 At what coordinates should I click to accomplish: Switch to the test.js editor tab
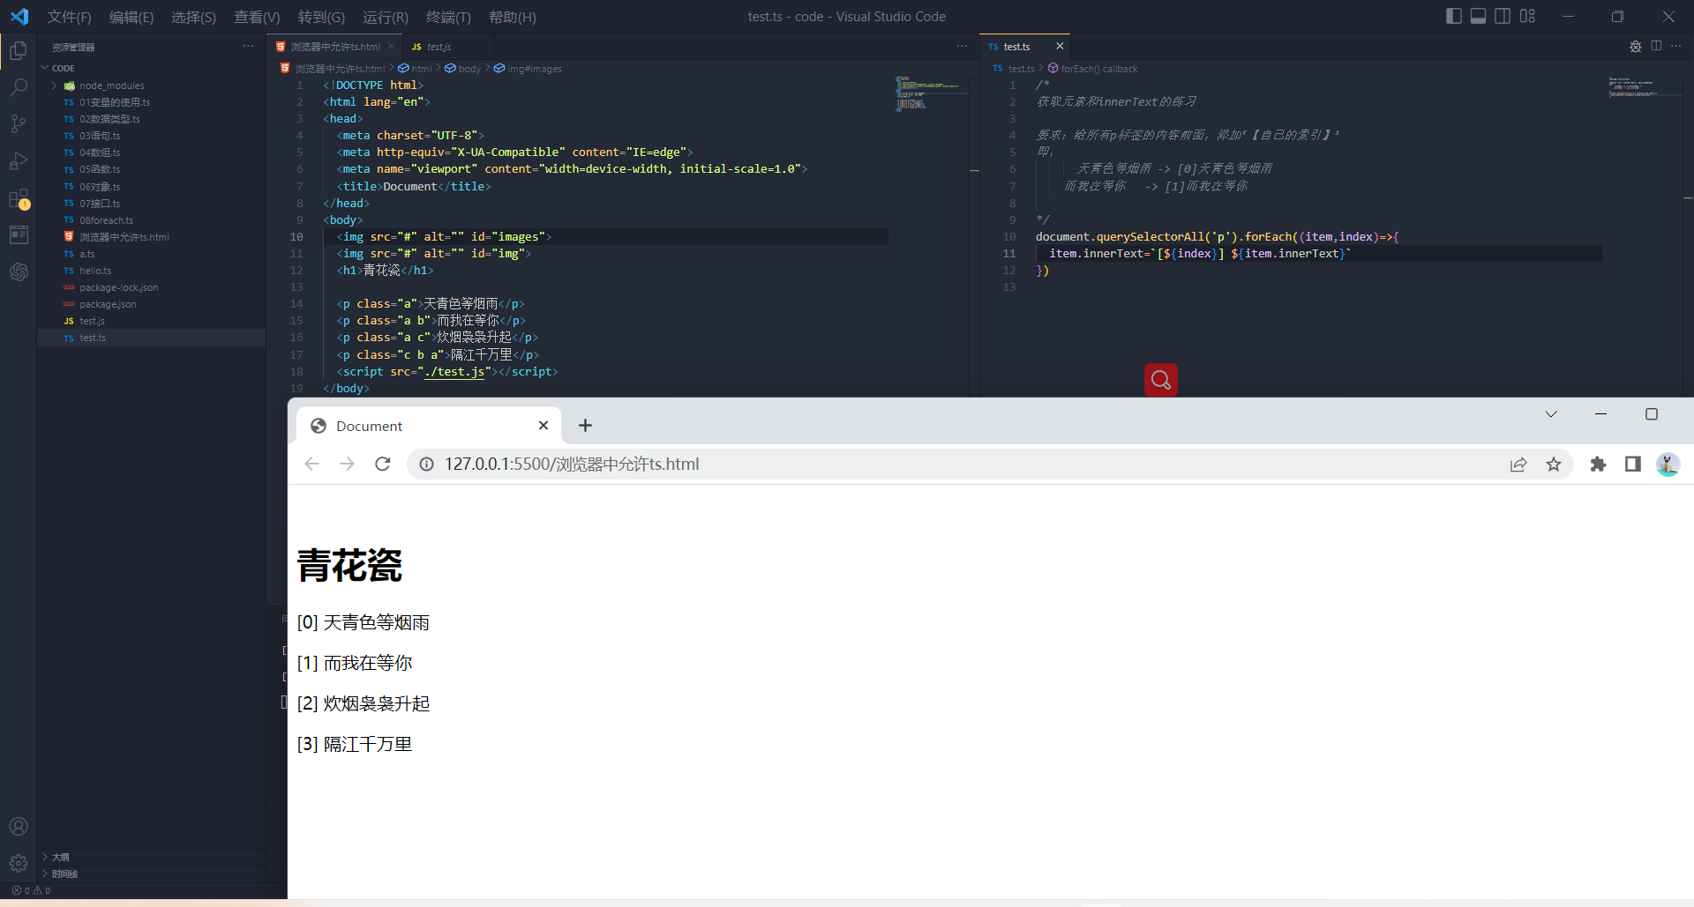438,47
